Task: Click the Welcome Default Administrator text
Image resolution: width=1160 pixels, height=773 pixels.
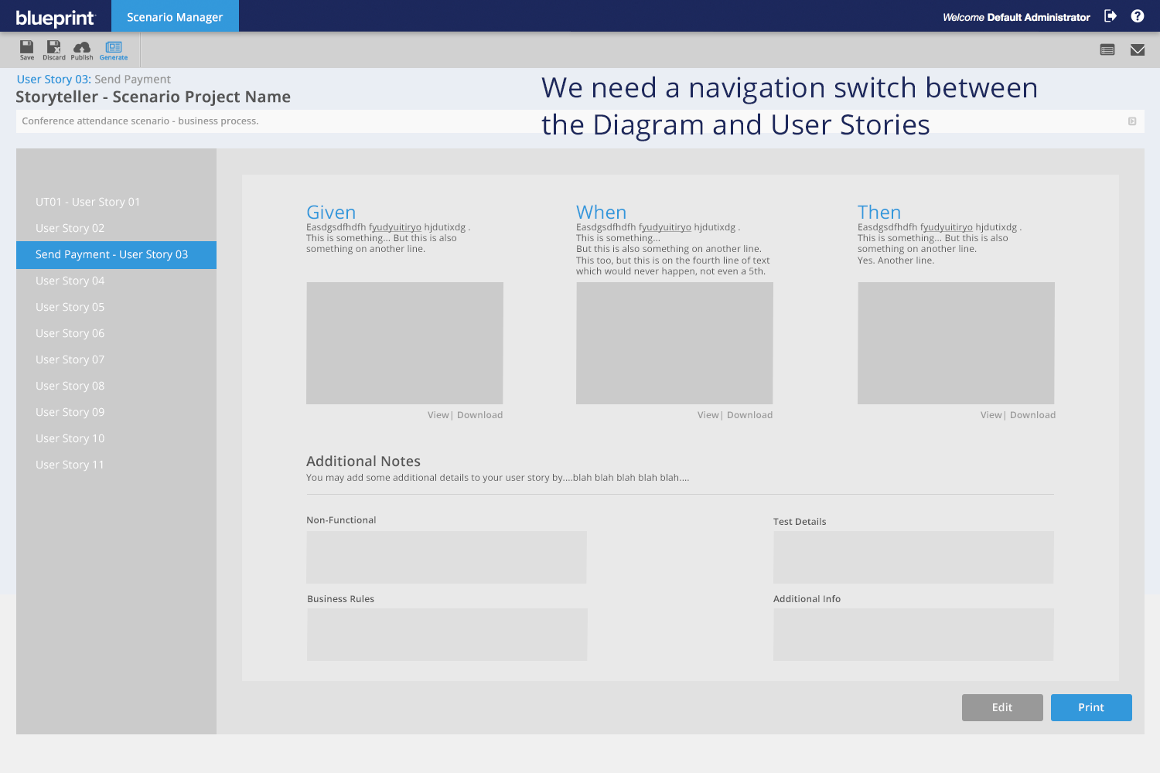Action: 1016,17
